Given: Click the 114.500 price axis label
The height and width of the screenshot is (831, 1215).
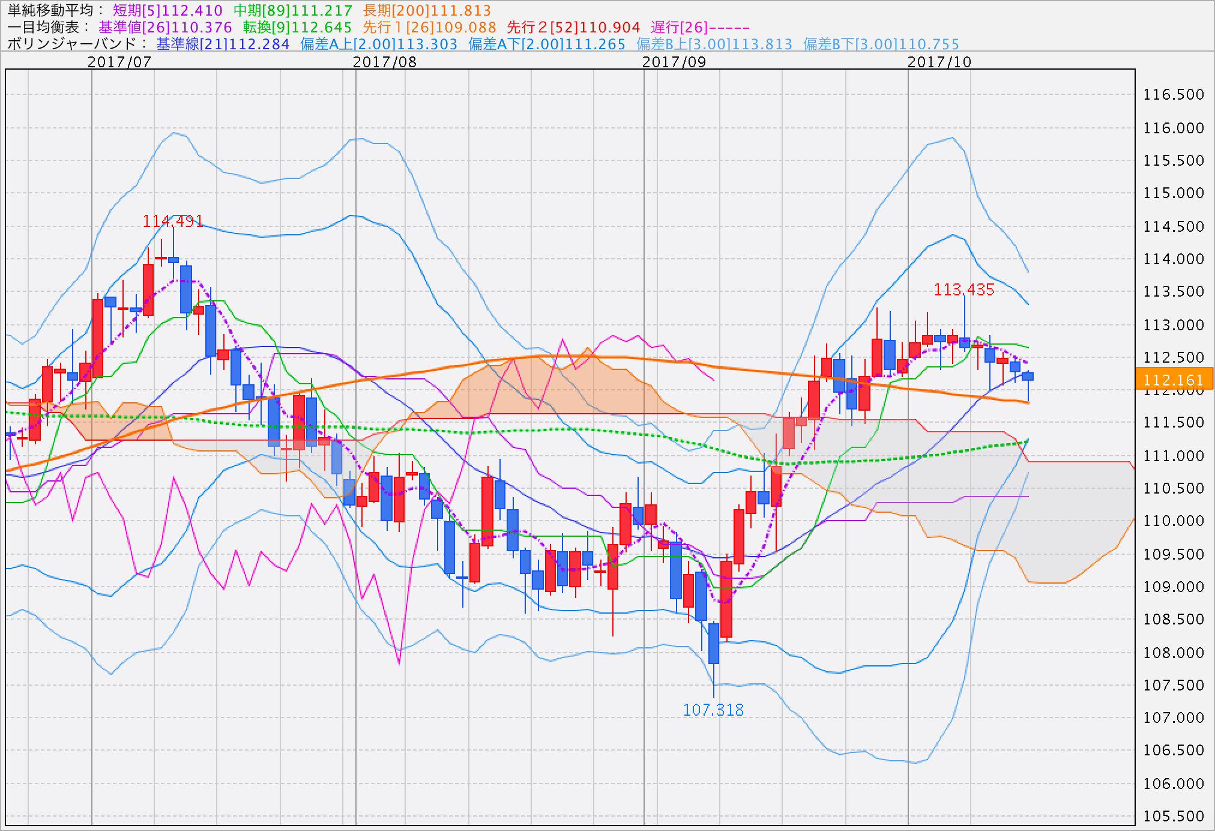Looking at the screenshot, I should tap(1174, 226).
